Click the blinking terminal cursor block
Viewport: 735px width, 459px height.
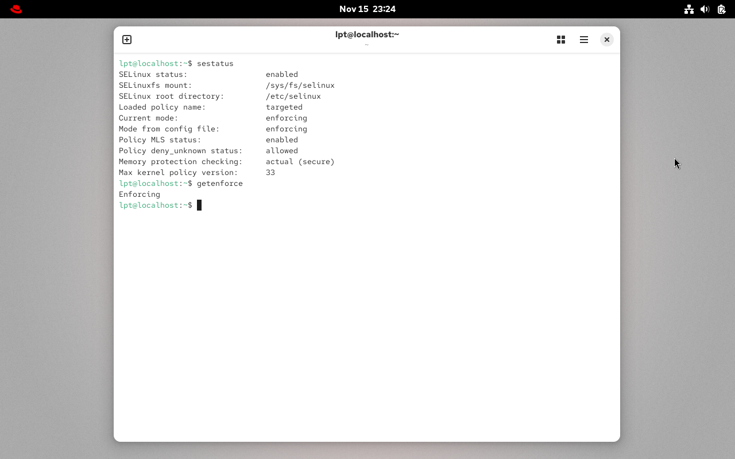tap(199, 205)
